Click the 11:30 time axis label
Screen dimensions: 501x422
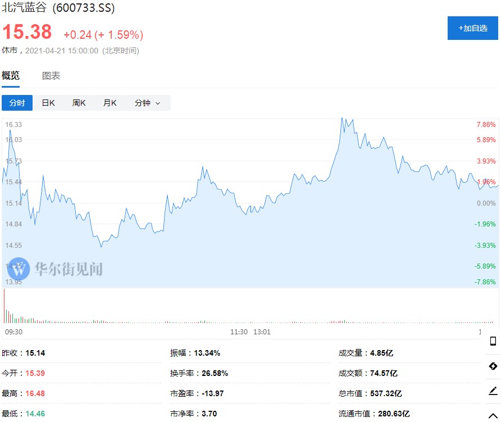(x=239, y=332)
